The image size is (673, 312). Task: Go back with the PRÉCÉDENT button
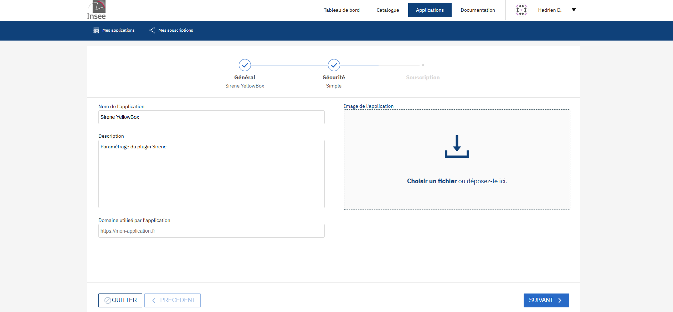[173, 300]
